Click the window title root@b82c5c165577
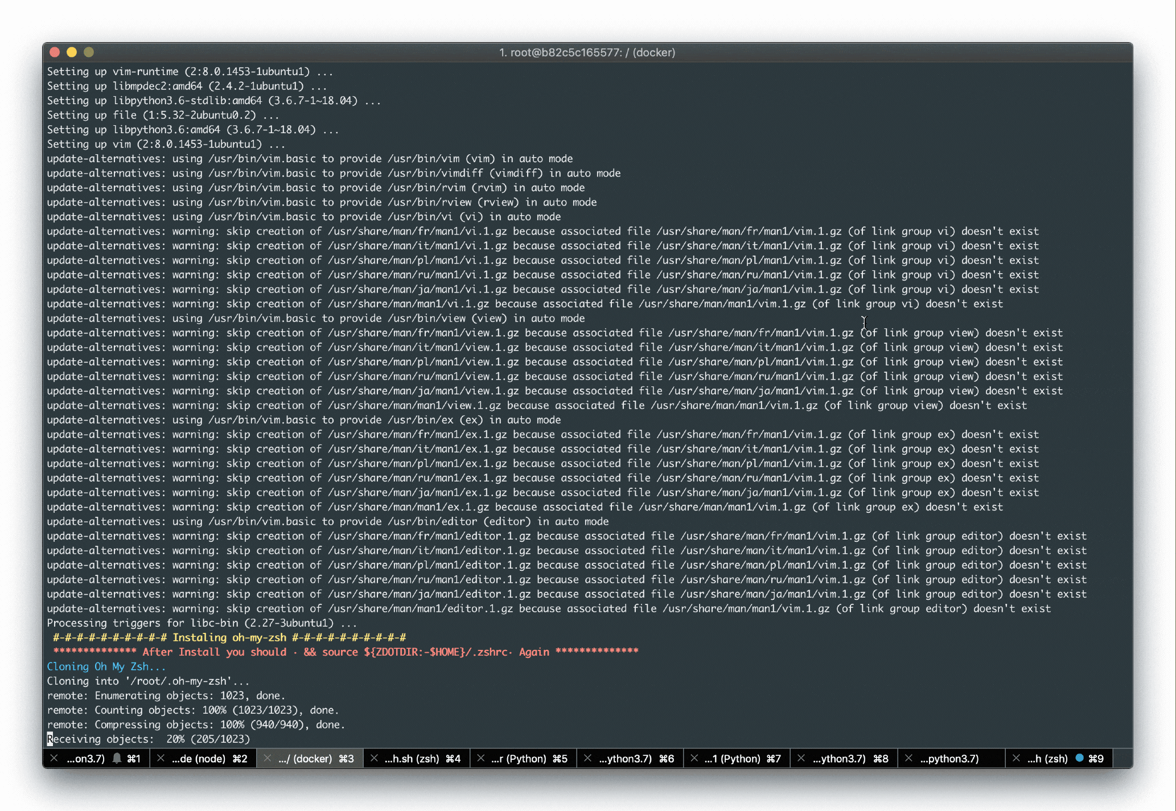This screenshot has height=811, width=1176. 587,52
